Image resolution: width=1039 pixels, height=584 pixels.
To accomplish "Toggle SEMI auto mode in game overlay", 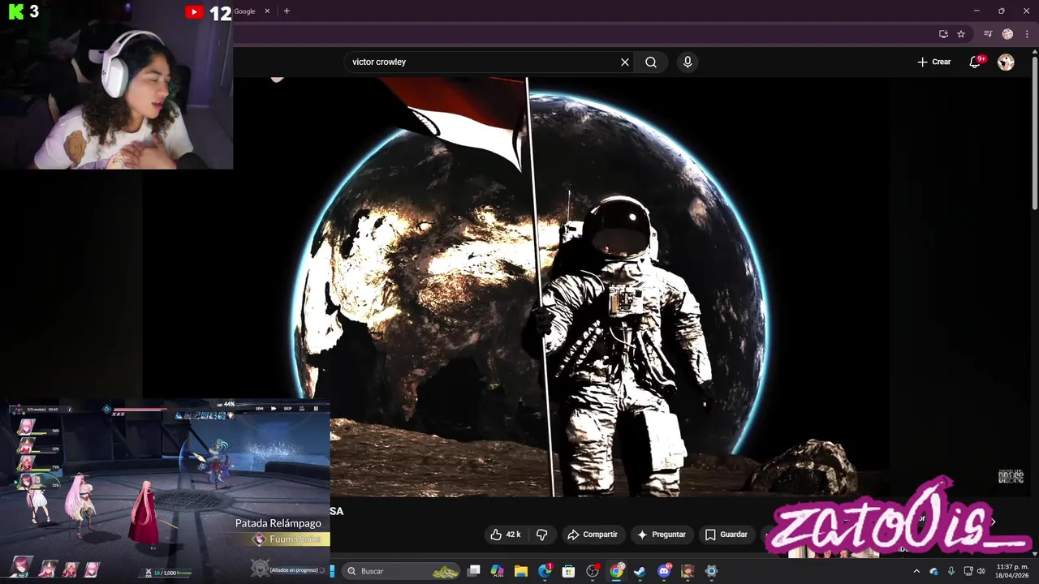I will point(260,409).
